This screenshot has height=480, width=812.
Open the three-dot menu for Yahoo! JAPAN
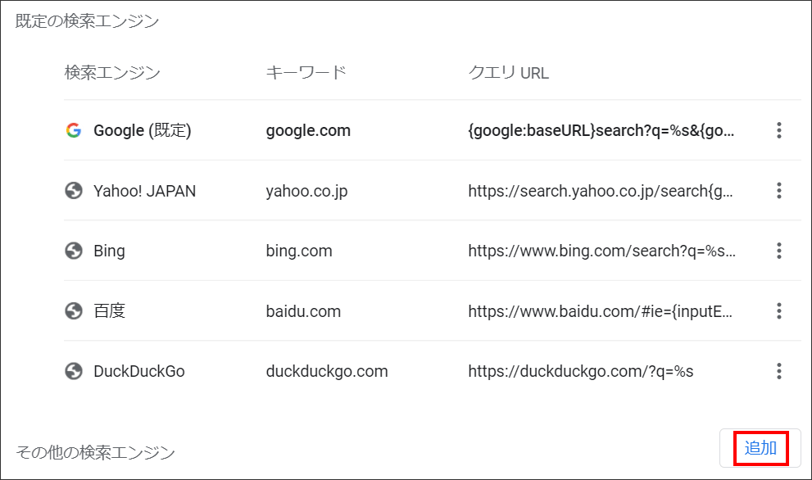[x=779, y=191]
